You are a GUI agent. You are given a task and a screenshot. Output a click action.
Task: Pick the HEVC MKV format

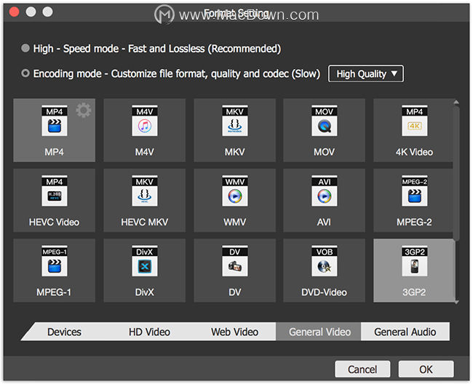[x=145, y=200]
